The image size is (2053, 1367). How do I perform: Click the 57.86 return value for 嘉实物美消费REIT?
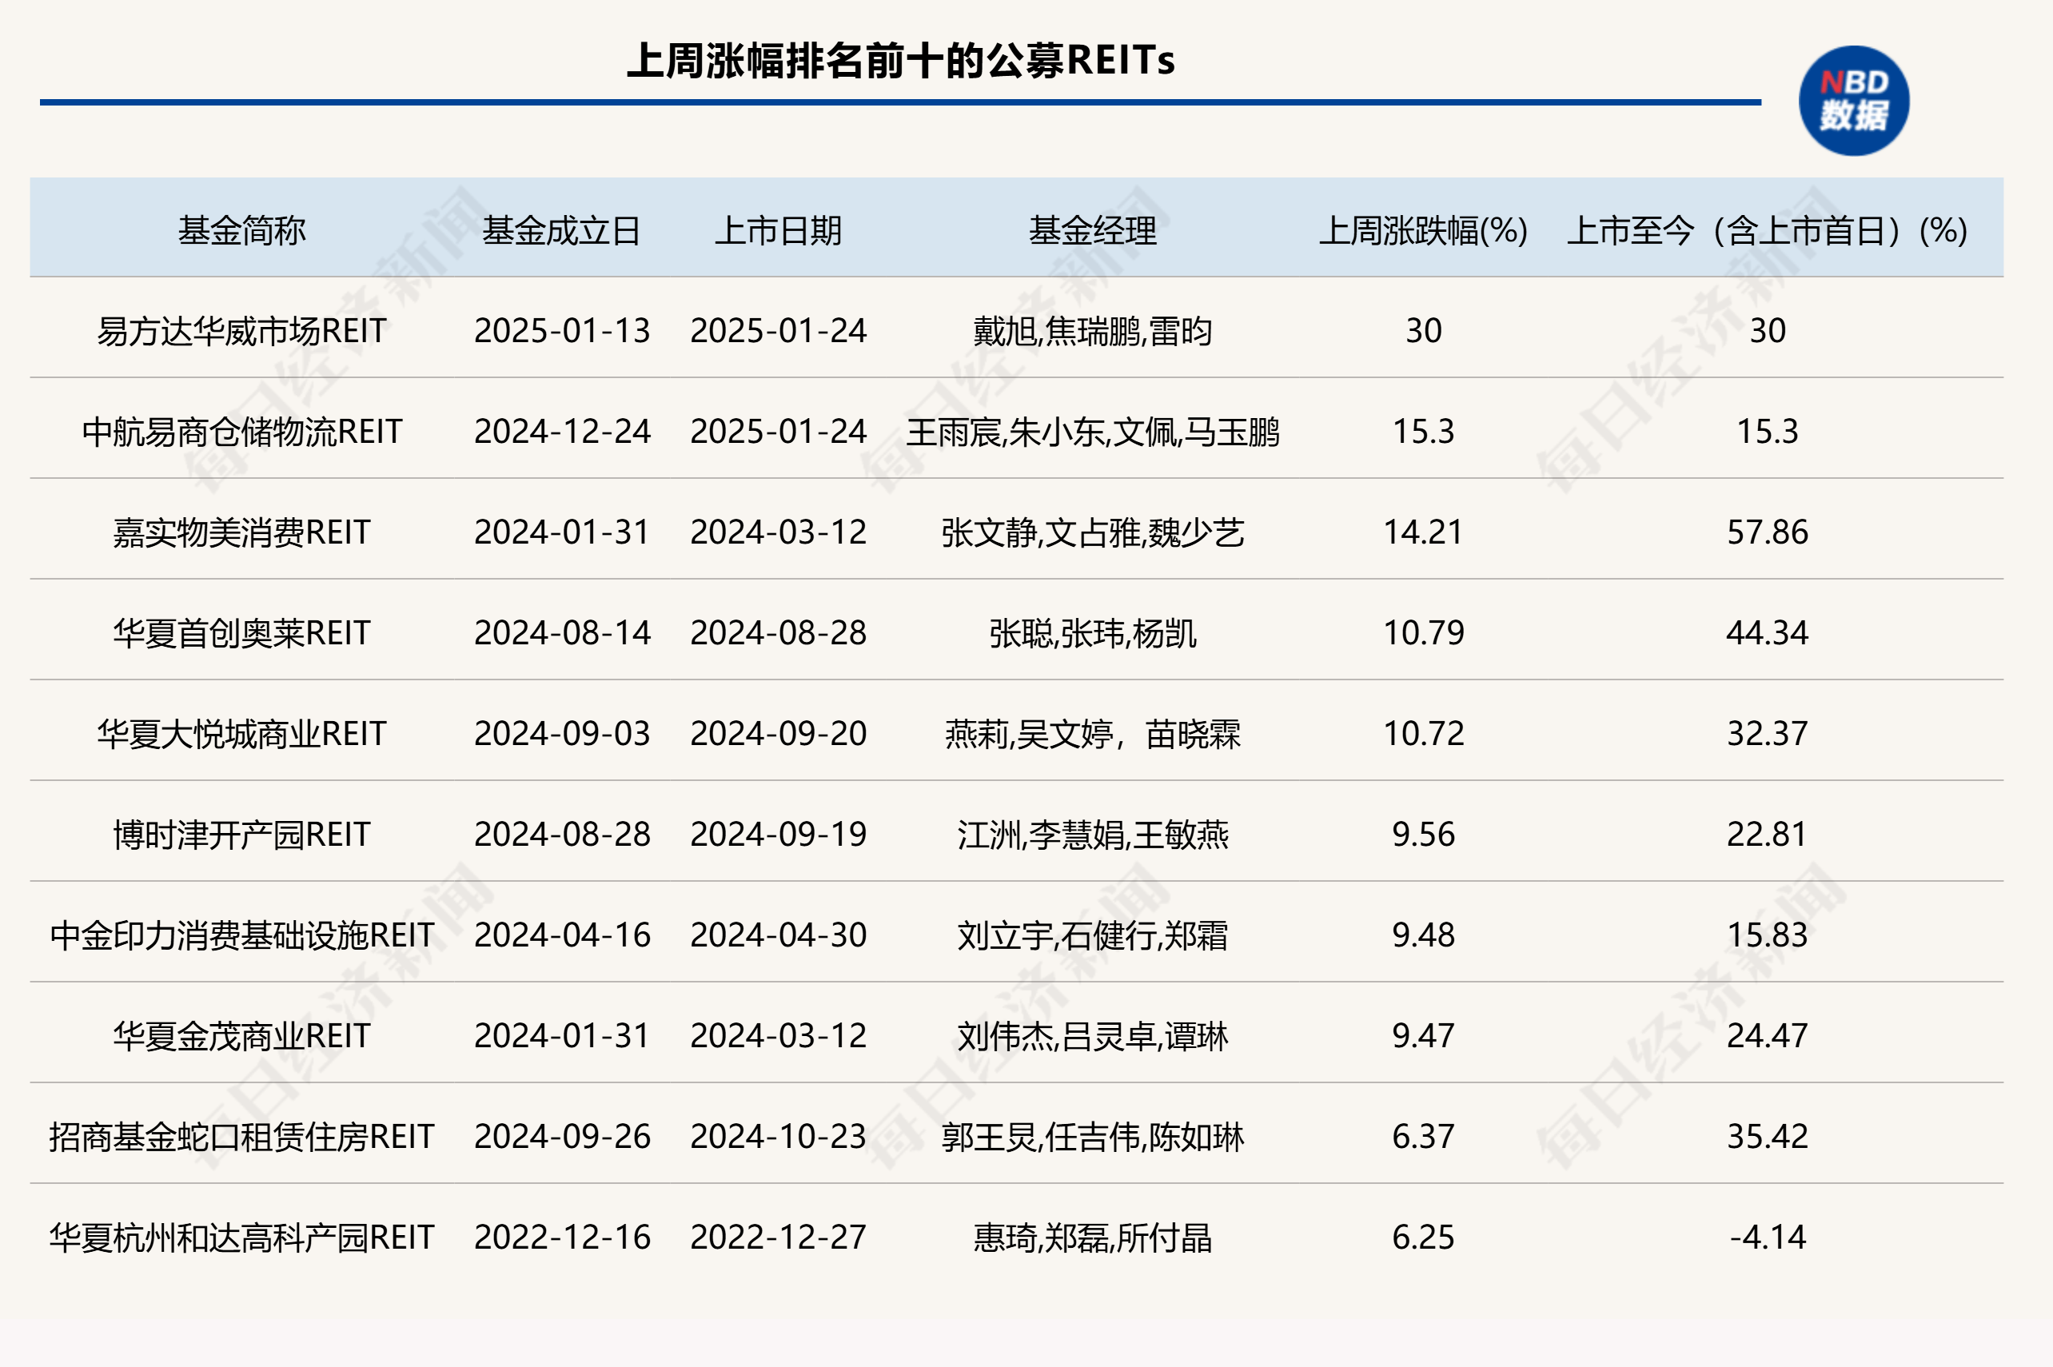tap(1770, 532)
